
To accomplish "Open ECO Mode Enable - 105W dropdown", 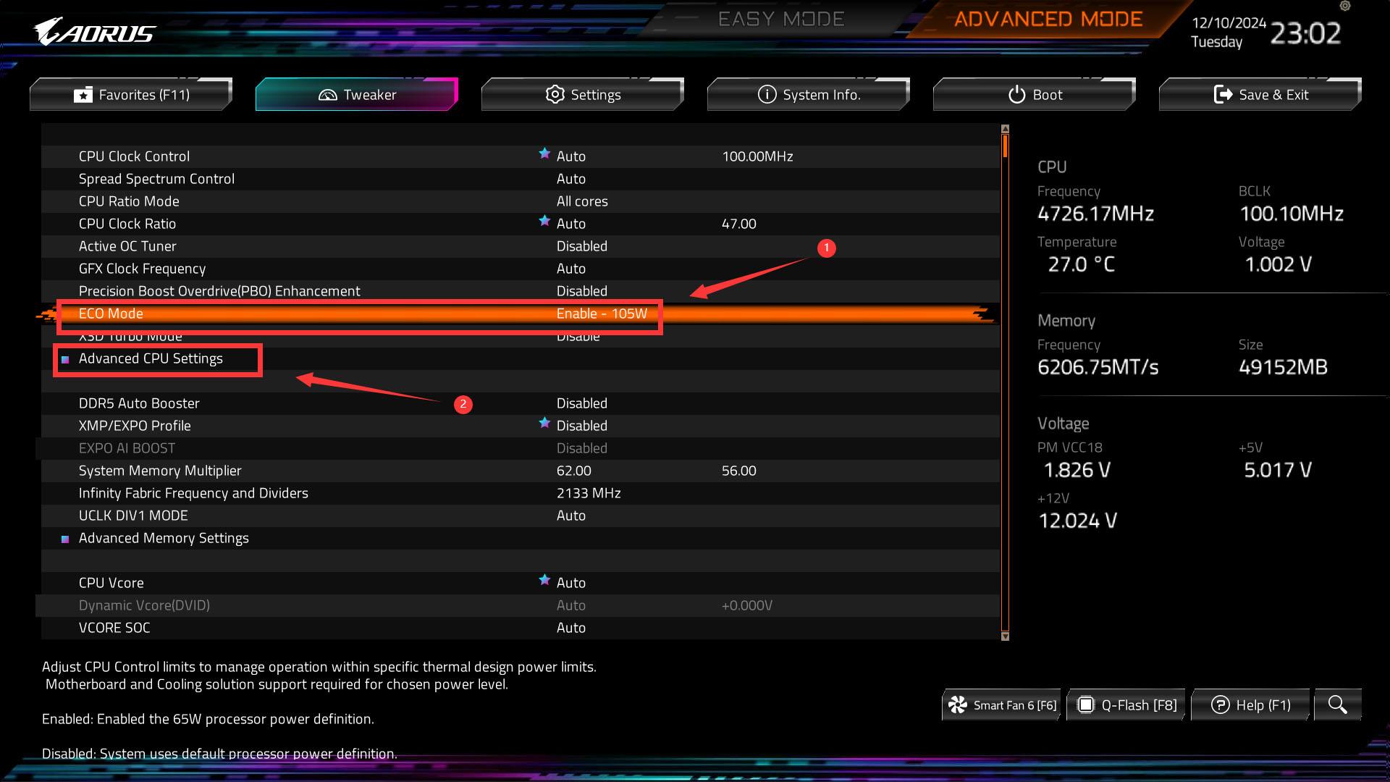I will [x=601, y=314].
